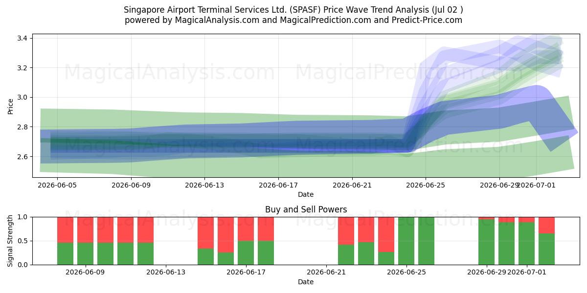
Task: Click the 2026-06-21 date tick on signal chart
Action: pyautogui.click(x=326, y=272)
